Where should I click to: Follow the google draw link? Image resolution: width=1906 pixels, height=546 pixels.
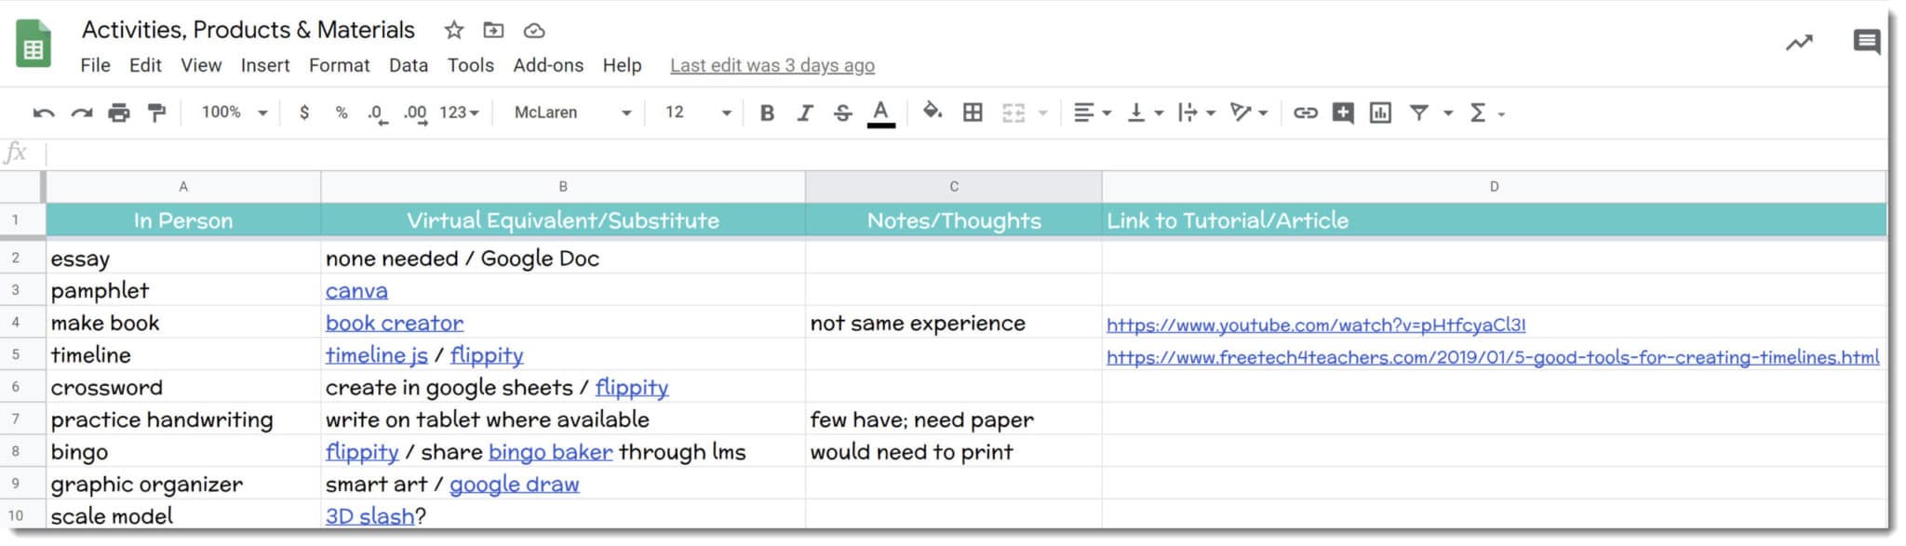click(514, 485)
